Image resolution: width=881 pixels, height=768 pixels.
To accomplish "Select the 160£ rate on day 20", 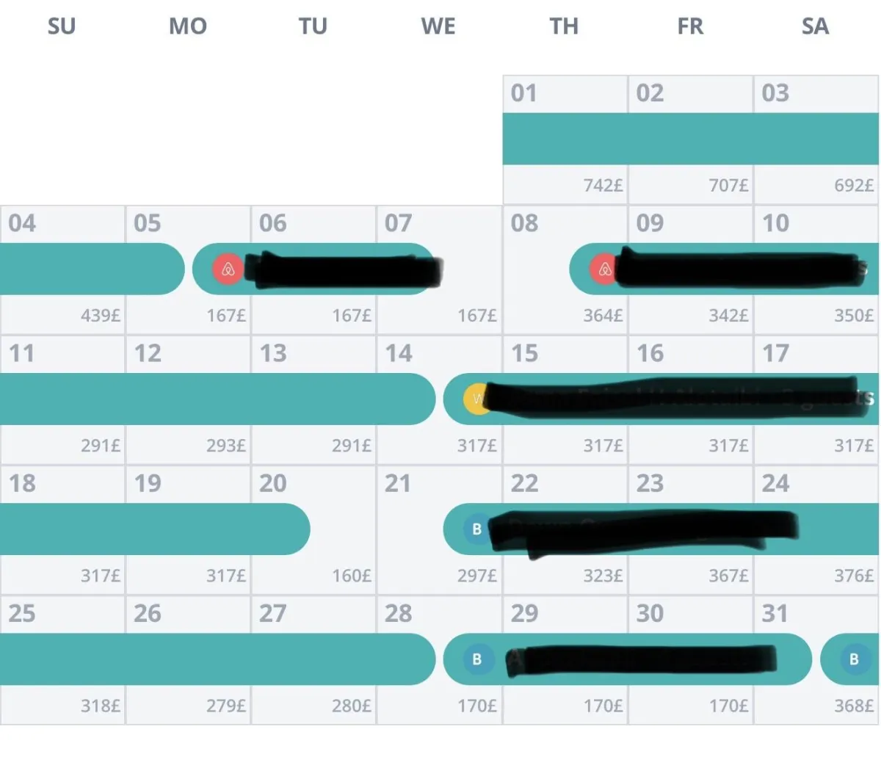I will pyautogui.click(x=352, y=576).
